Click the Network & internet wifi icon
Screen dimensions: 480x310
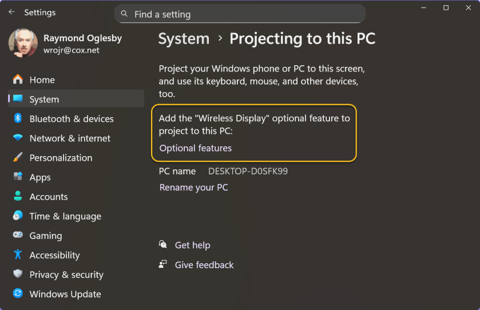click(x=18, y=138)
